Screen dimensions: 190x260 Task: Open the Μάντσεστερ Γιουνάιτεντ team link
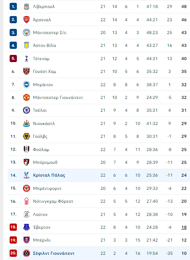[x=58, y=97]
